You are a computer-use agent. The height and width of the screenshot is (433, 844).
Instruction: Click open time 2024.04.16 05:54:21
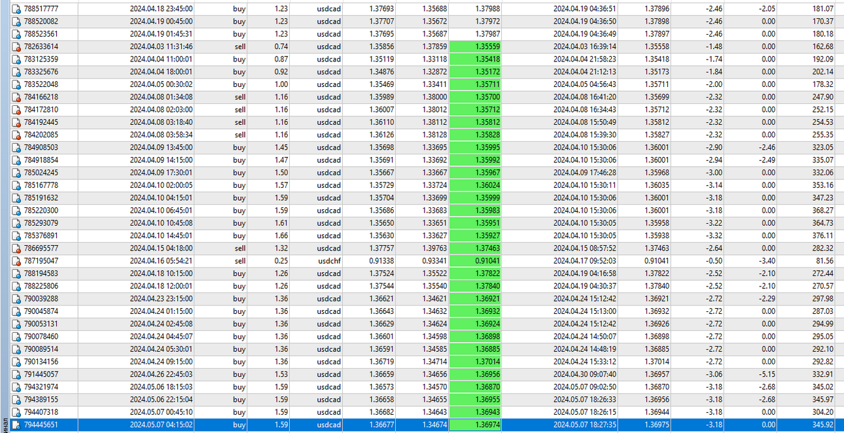coord(161,260)
